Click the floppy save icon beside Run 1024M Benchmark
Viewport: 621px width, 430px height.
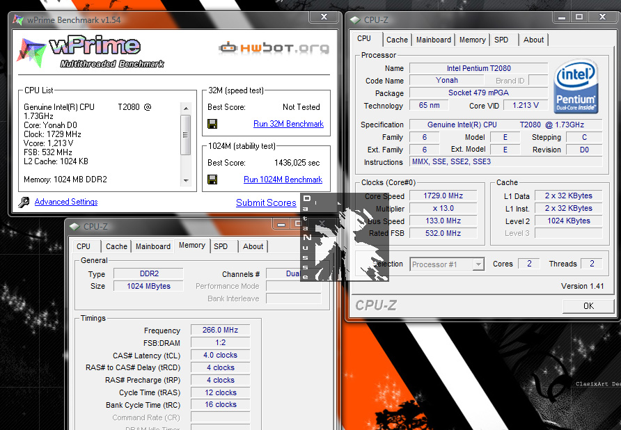click(212, 180)
